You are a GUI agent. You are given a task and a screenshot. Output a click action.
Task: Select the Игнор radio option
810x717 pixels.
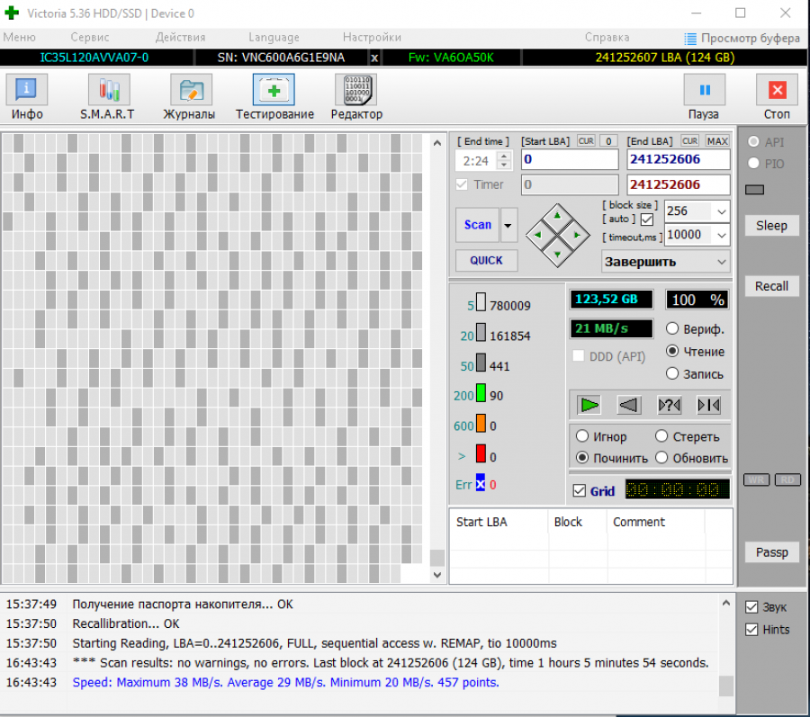click(582, 436)
